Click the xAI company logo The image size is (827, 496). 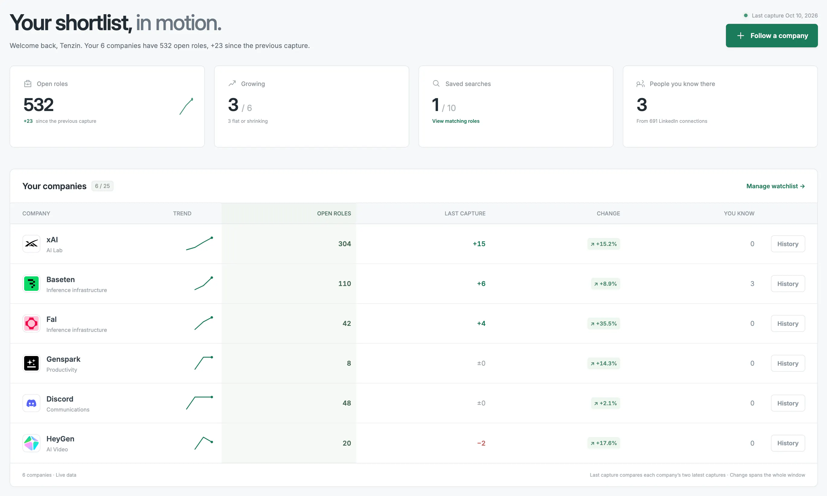[31, 244]
